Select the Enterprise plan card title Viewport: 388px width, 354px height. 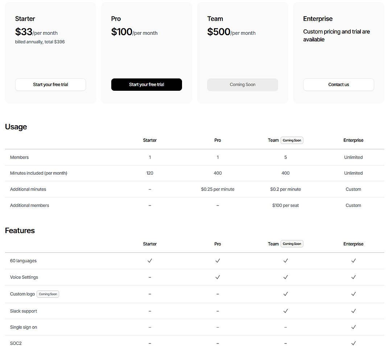[318, 19]
